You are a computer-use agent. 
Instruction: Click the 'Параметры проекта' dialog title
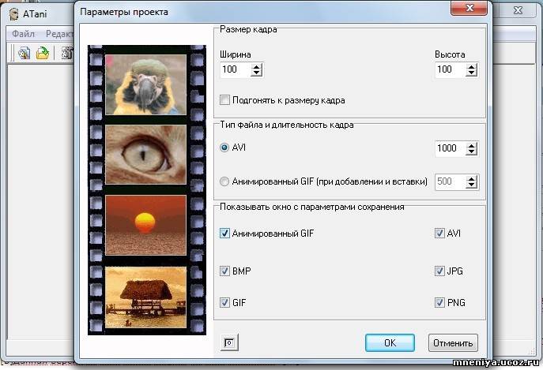click(124, 12)
